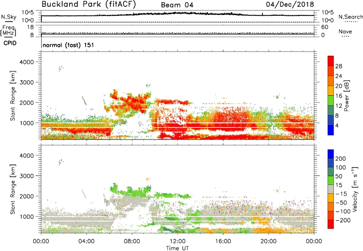Viewport: 363px width, 251px height.
Task: Click the "−50" label on Velocity colorbar
Action: (341, 203)
